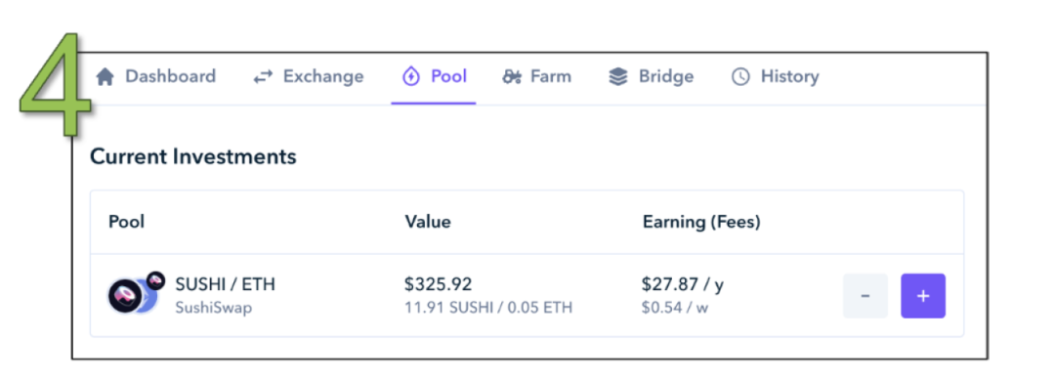Go to the Farm tab

[x=537, y=77]
